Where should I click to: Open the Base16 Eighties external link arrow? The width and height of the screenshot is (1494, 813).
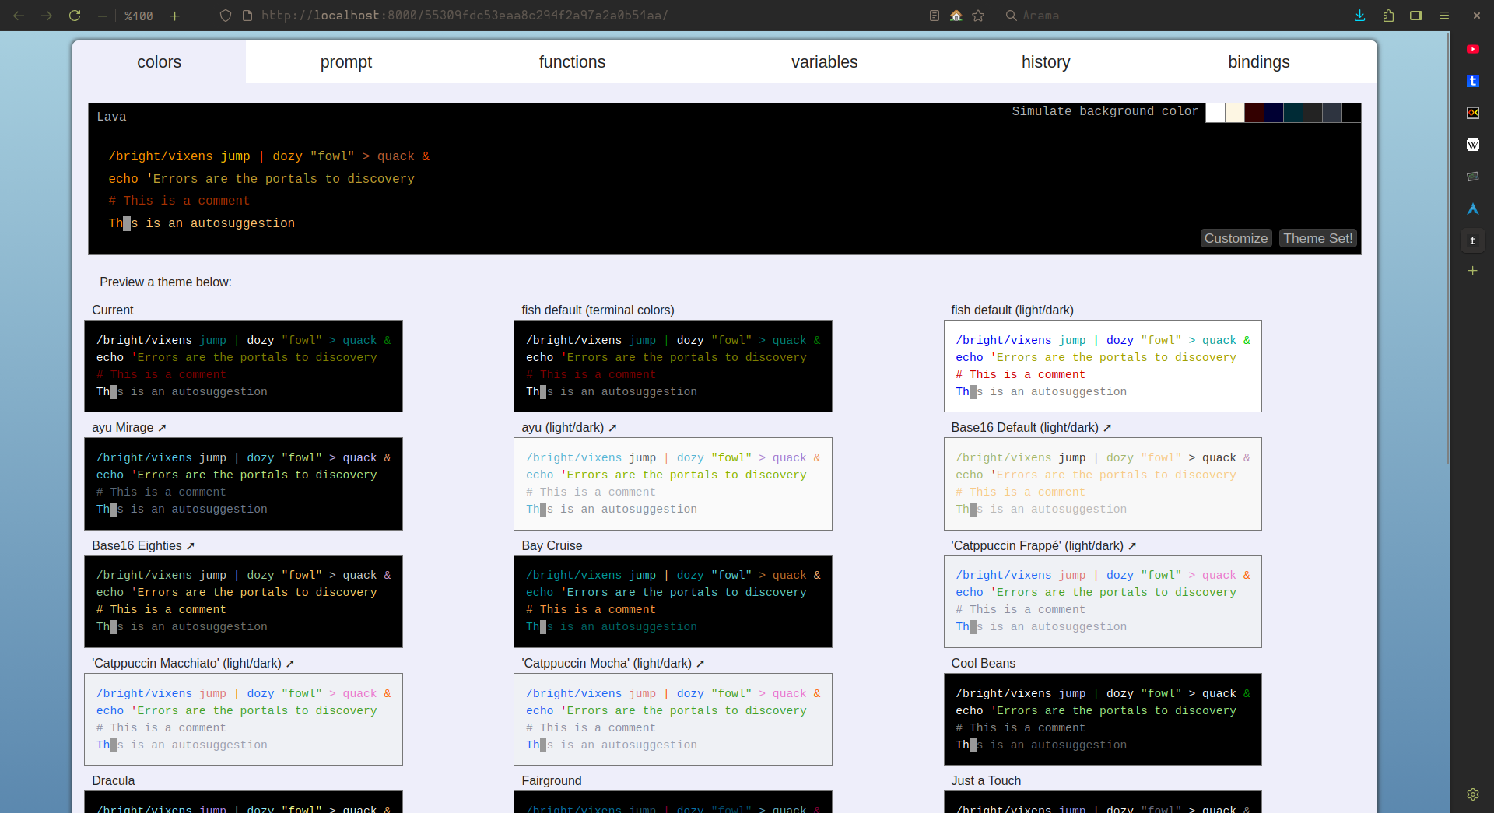coord(191,546)
